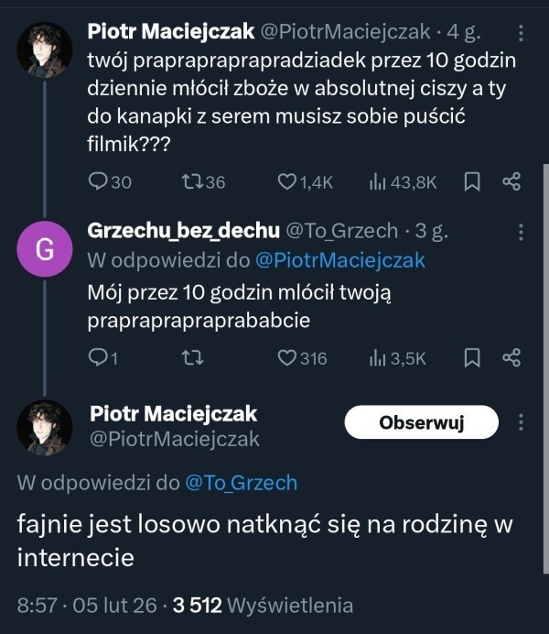
Task: Repost the first tweet with 36 reposts
Action: pos(193,182)
